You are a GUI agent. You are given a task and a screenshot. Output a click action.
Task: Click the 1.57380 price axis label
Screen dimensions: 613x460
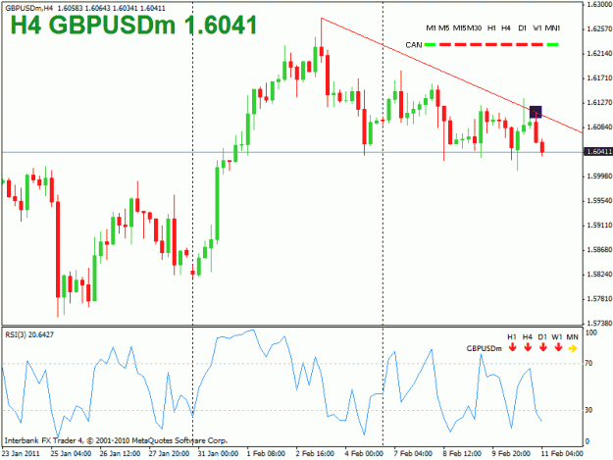coord(599,324)
